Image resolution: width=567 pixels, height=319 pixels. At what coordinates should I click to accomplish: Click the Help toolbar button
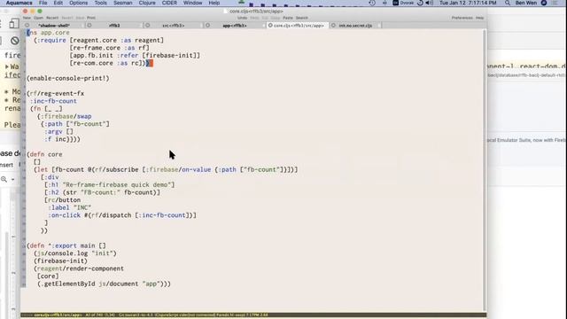(x=479, y=18)
